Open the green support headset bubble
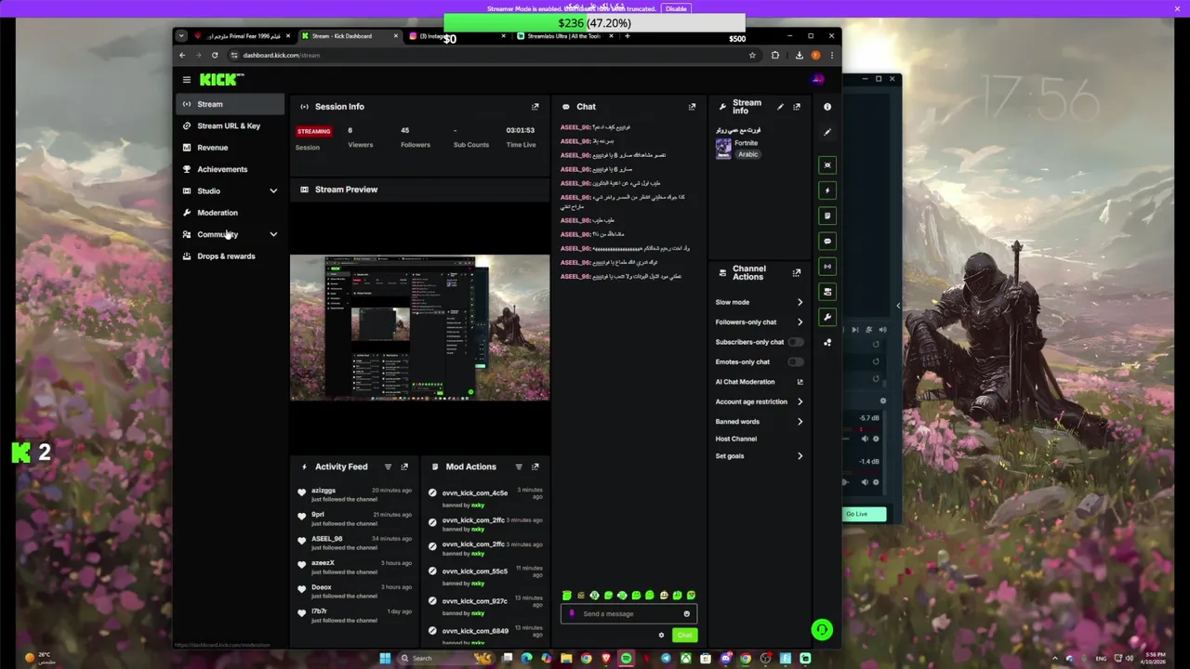Image resolution: width=1190 pixels, height=669 pixels. coord(822,630)
